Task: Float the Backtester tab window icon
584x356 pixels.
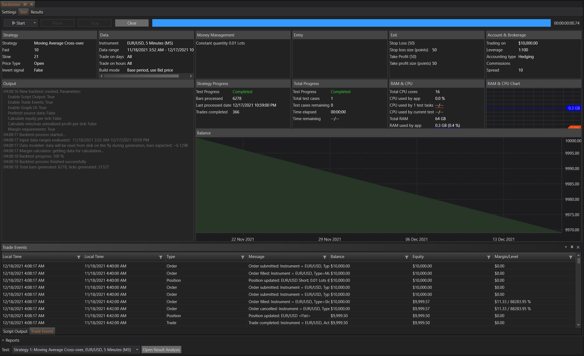Action: click(25, 4)
